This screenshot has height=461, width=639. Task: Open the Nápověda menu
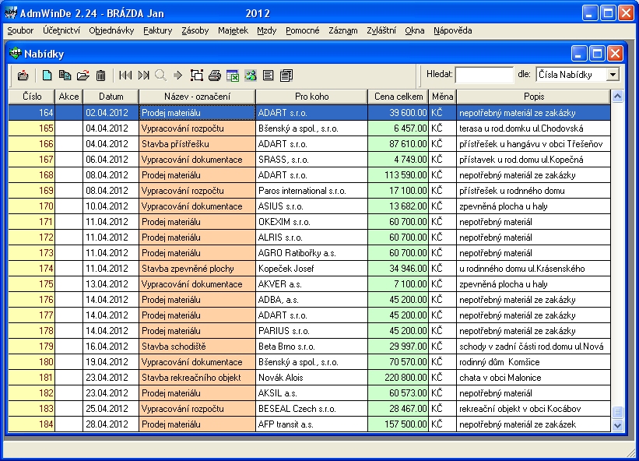pyautogui.click(x=452, y=30)
